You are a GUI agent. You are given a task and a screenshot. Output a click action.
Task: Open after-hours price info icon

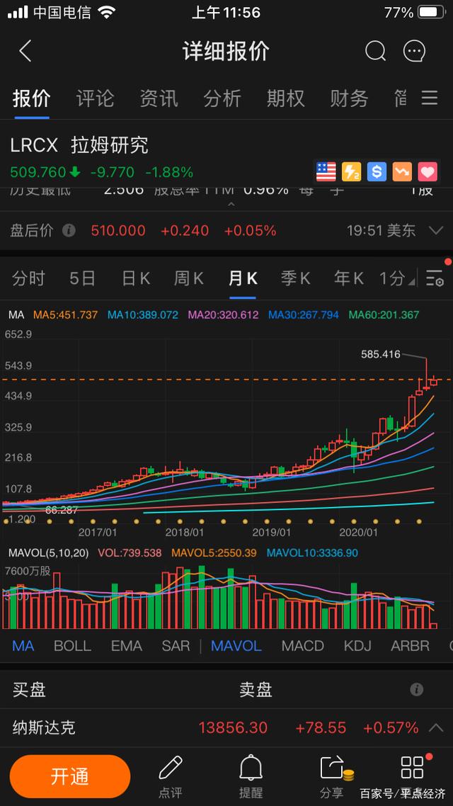[x=69, y=230]
